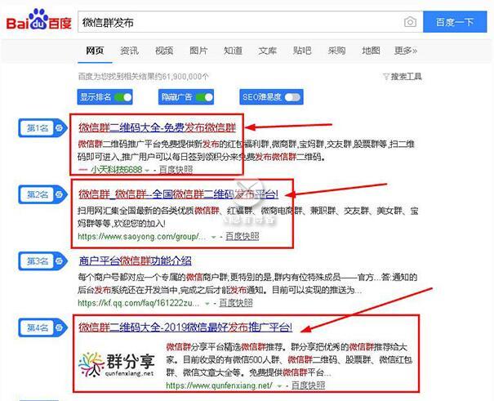494x401 pixels.
Task: Toggle the 显示排名 switch
Action: pos(122,97)
